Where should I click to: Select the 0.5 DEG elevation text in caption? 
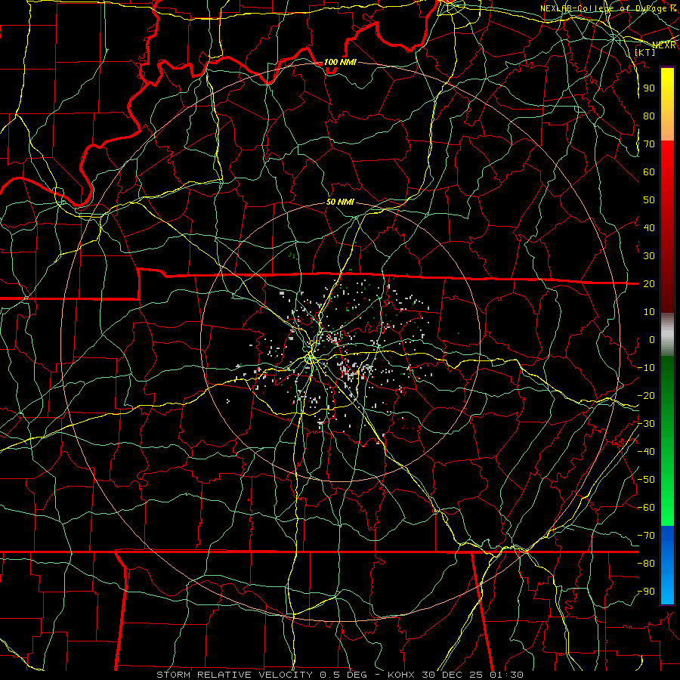344,675
